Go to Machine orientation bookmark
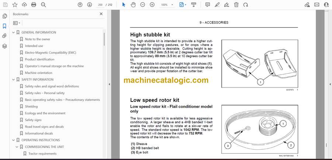Viewport: 332px width, 160px height. (x=38, y=73)
